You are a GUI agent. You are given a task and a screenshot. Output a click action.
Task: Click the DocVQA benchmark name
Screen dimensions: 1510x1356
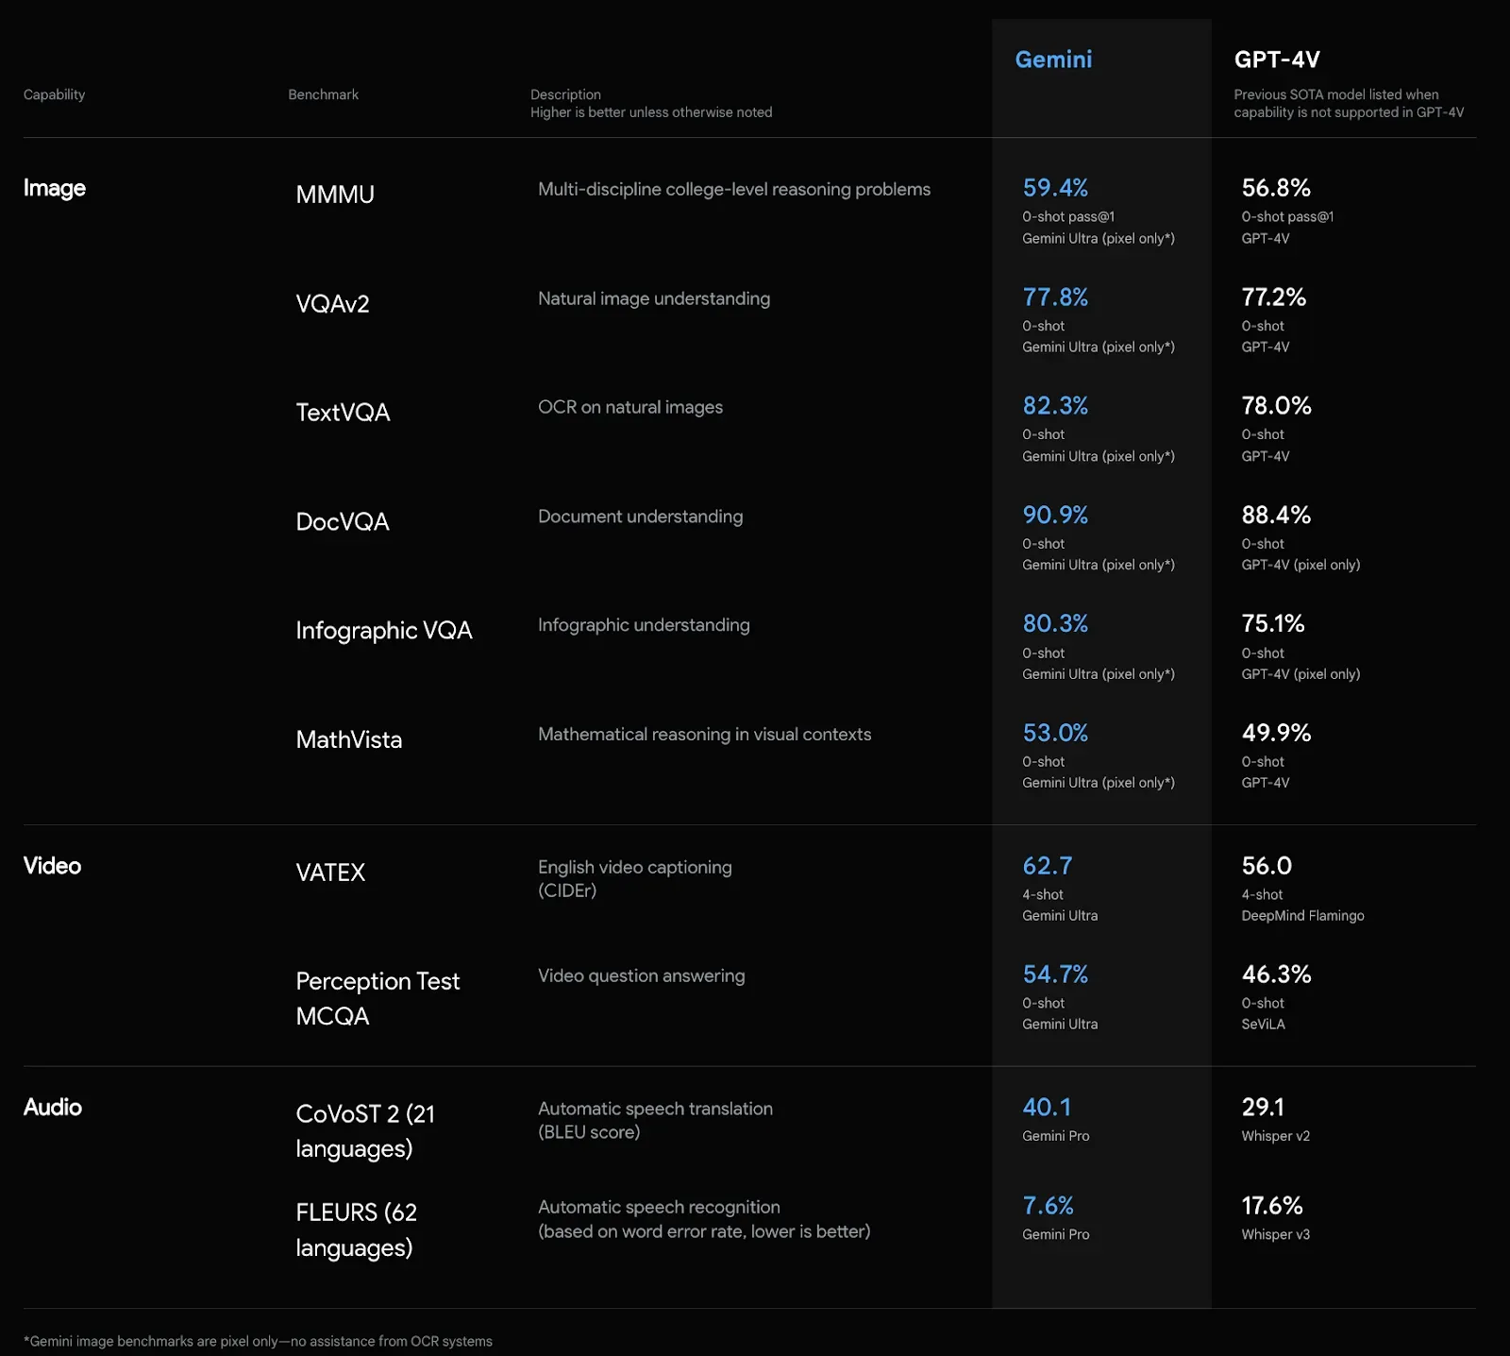point(343,522)
